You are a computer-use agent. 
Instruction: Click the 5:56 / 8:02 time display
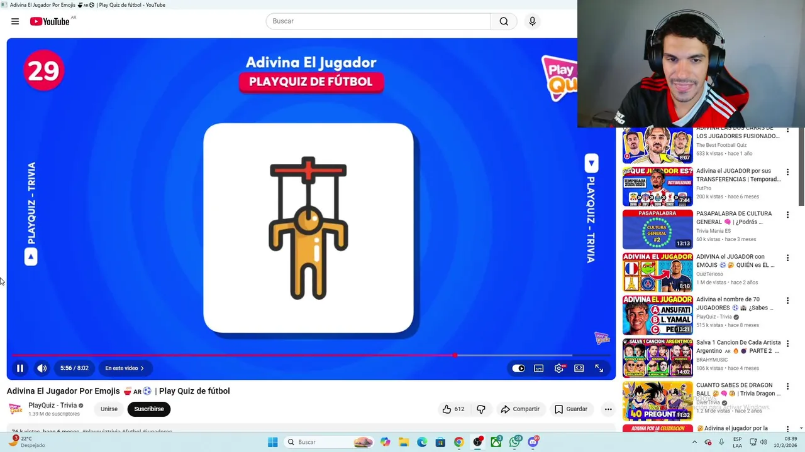pos(74,369)
